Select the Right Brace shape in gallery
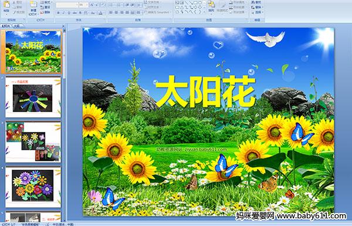Screen dimensions: 352x226 coord(200,12)
